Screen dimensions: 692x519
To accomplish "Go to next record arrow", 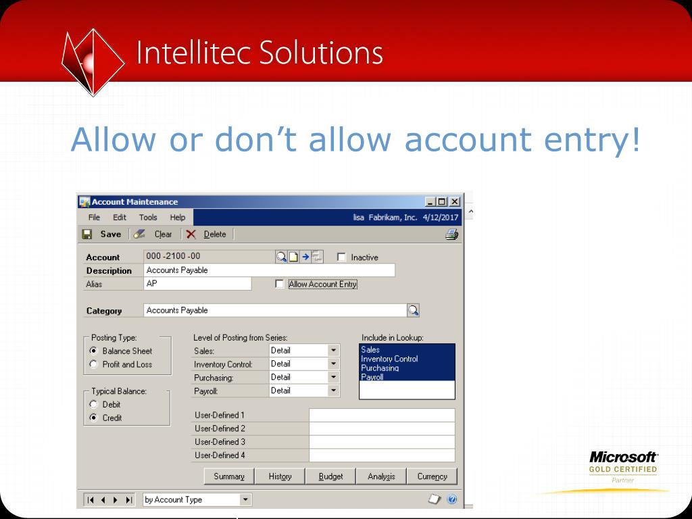I will click(x=116, y=500).
